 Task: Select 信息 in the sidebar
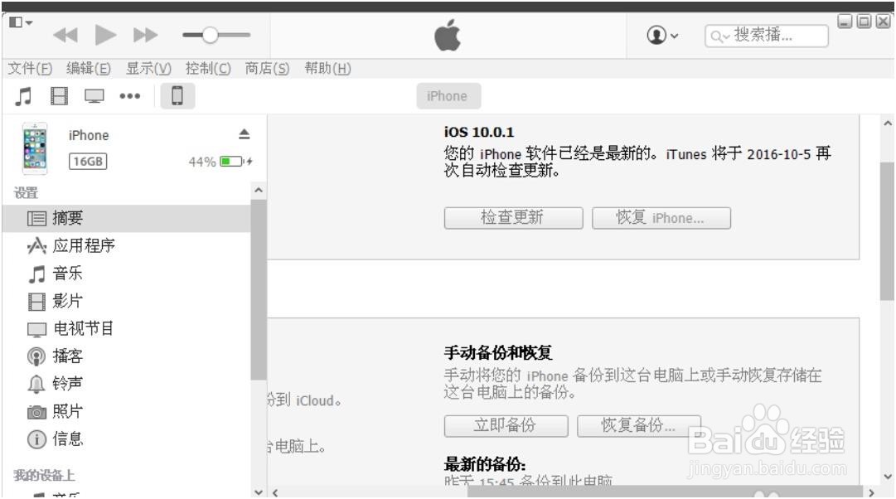(126, 439)
